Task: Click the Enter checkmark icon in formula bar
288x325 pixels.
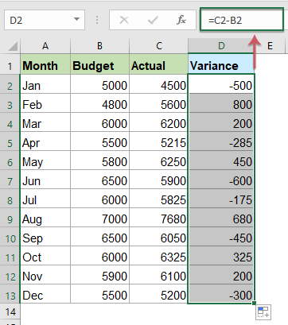Action: click(153, 20)
